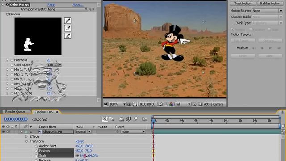
Task: Go to previous animation preset arrow
Action: tap(90, 9)
